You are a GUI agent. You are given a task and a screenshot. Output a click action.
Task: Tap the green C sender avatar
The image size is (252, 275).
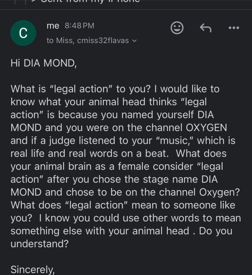(x=23, y=33)
